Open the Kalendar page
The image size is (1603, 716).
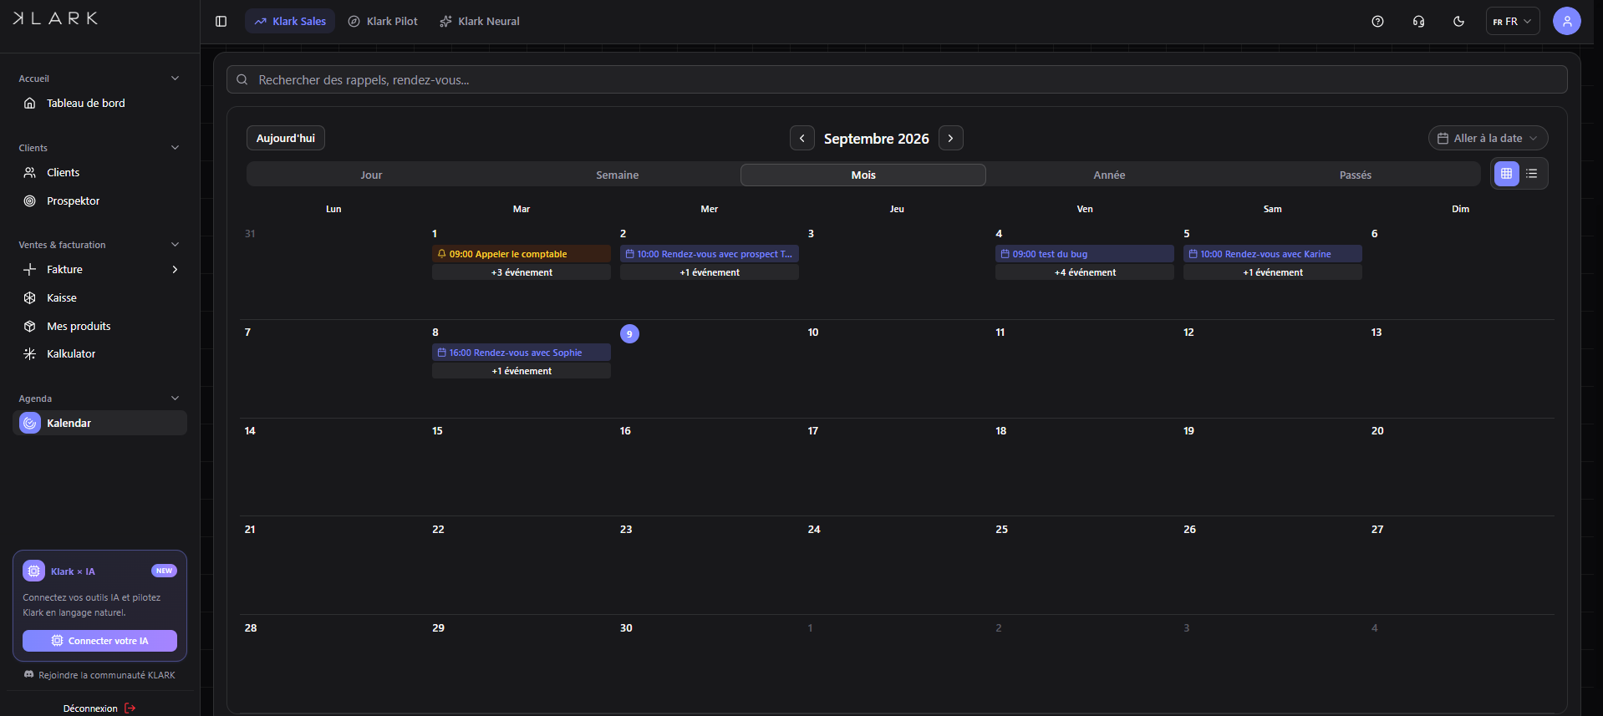pos(99,423)
